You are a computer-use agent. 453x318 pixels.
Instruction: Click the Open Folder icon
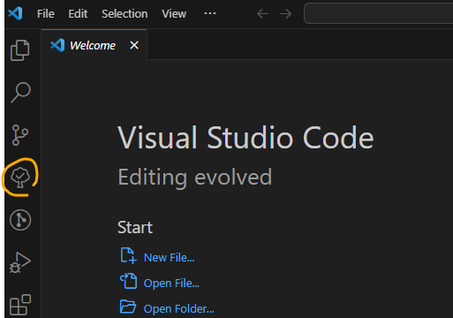(x=128, y=307)
